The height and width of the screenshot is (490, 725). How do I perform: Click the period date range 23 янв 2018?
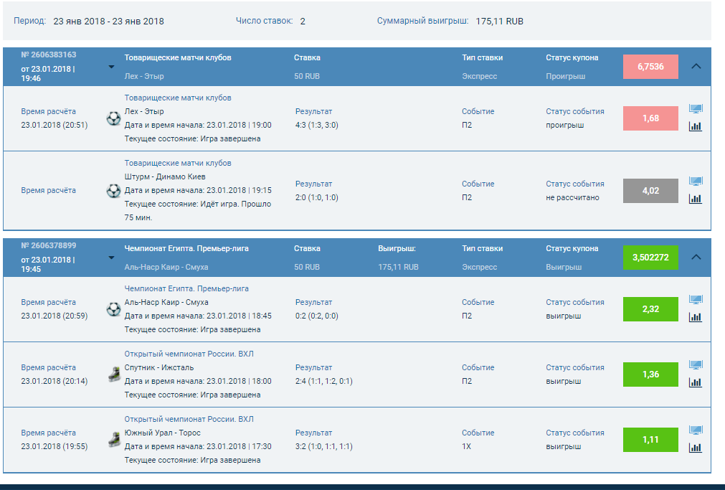pyautogui.click(x=108, y=22)
